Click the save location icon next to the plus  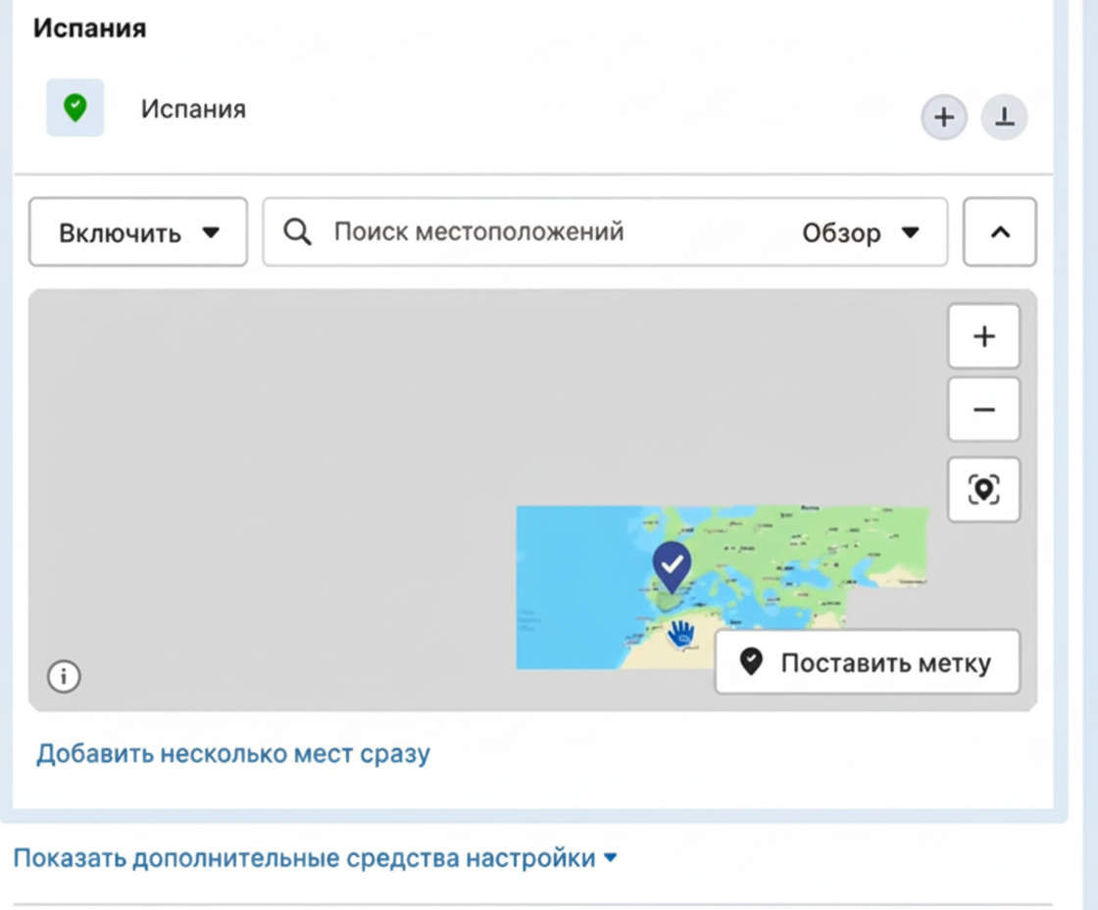point(1004,117)
